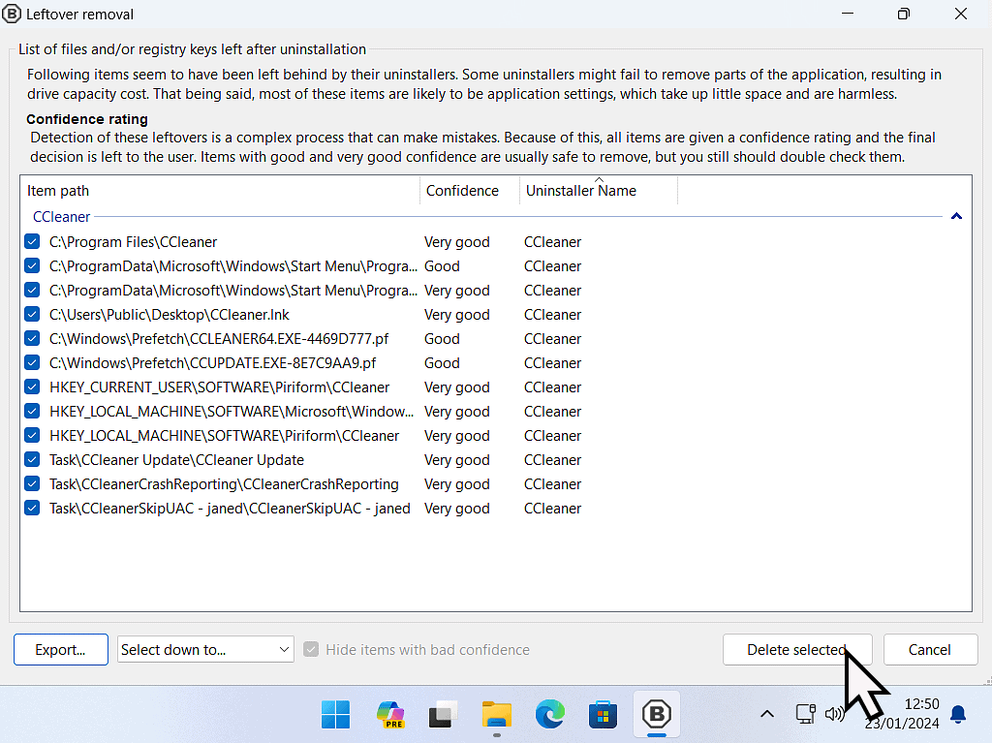Collapse the CCleaner group
Image resolution: width=992 pixels, height=743 pixels.
(956, 217)
